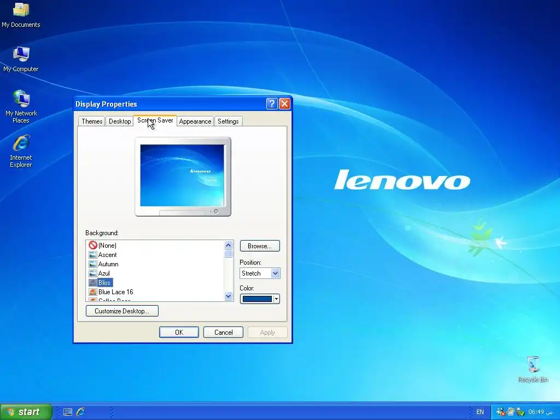Select Ascent in the Background list
This screenshot has height=420, width=560.
tap(102, 255)
